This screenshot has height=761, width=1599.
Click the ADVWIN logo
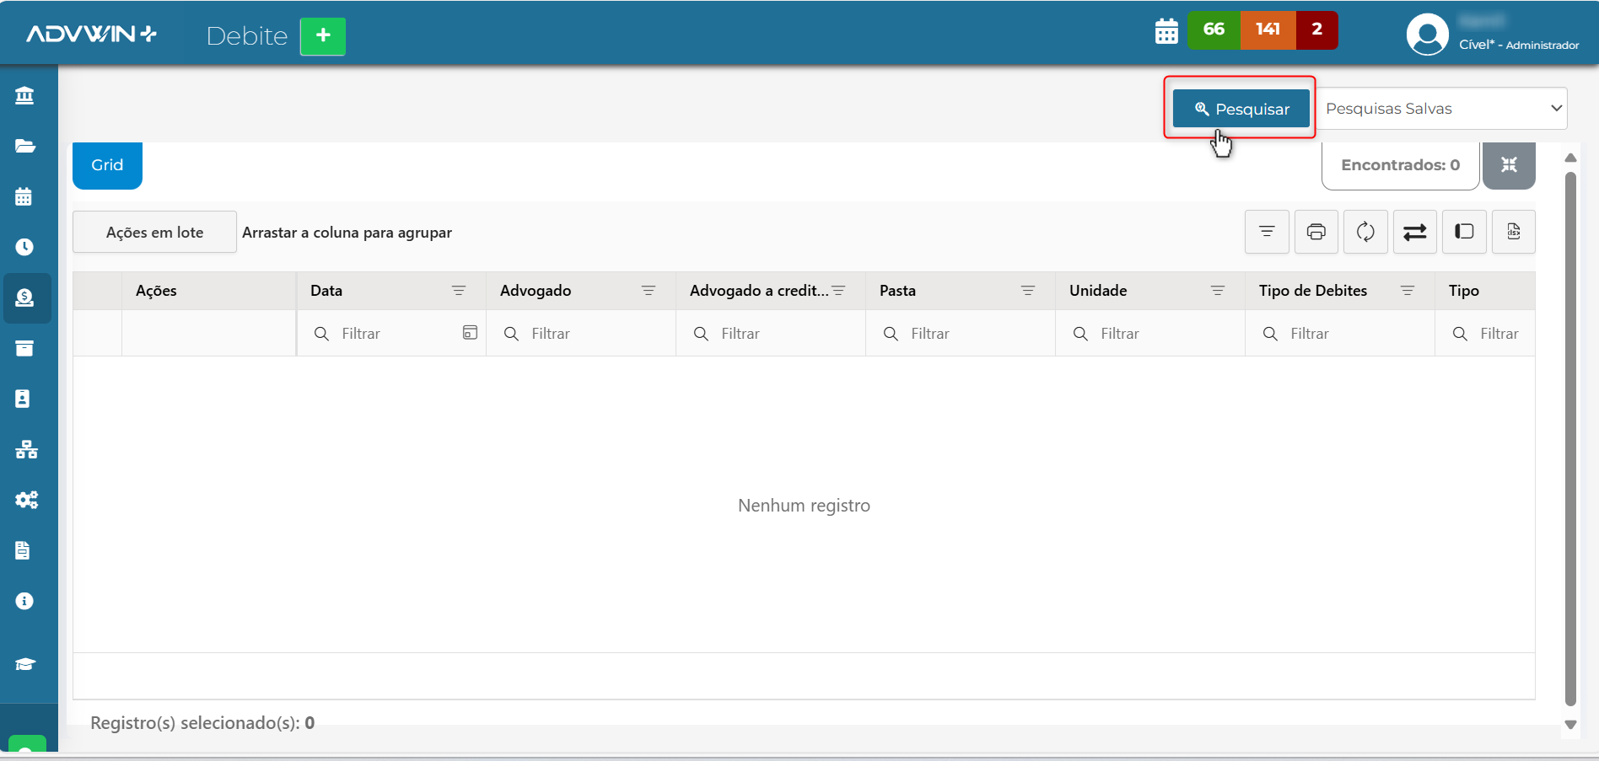[91, 34]
